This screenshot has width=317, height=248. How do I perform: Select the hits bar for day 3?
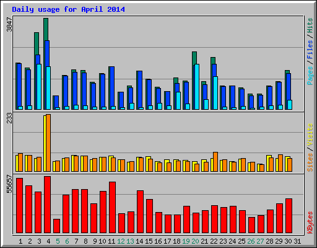click(x=37, y=43)
